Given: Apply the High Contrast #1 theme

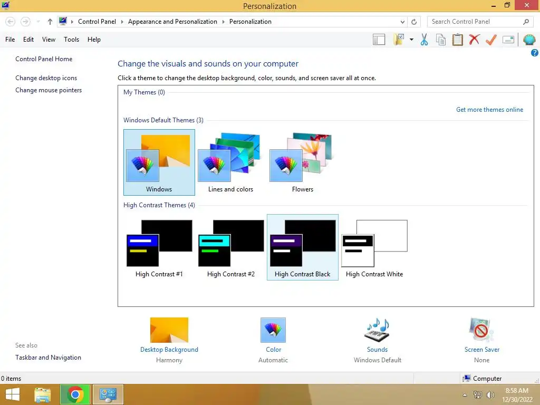Looking at the screenshot, I should pos(159,248).
